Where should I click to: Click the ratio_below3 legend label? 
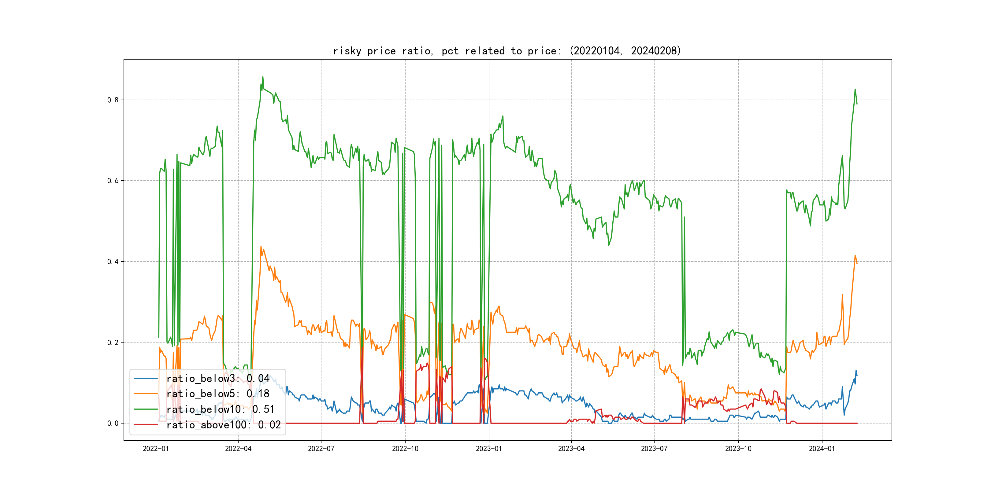click(x=218, y=379)
